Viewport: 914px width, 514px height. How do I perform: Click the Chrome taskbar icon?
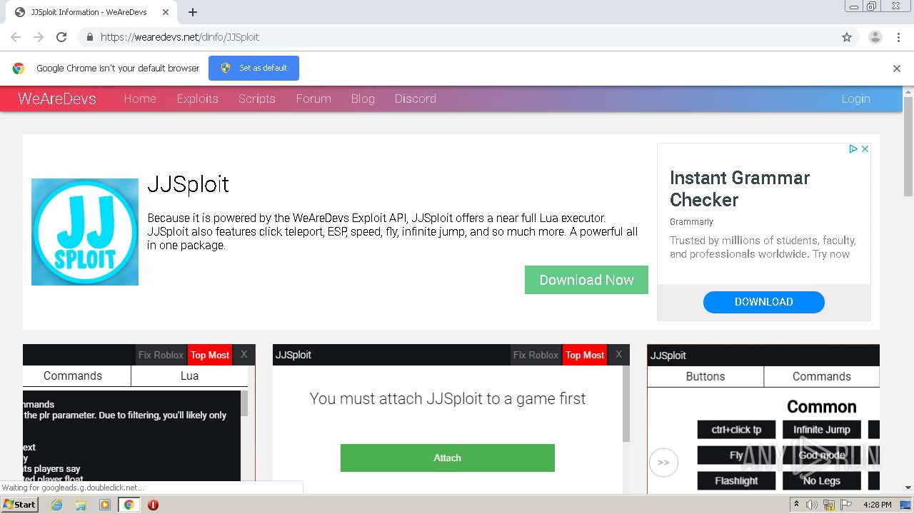[129, 505]
